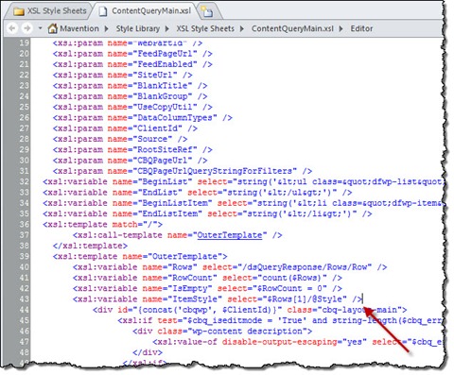Click "$Rows[1]/@Style" on line 43
Image resolution: width=454 pixels, height=375 pixels.
pyautogui.click(x=305, y=299)
